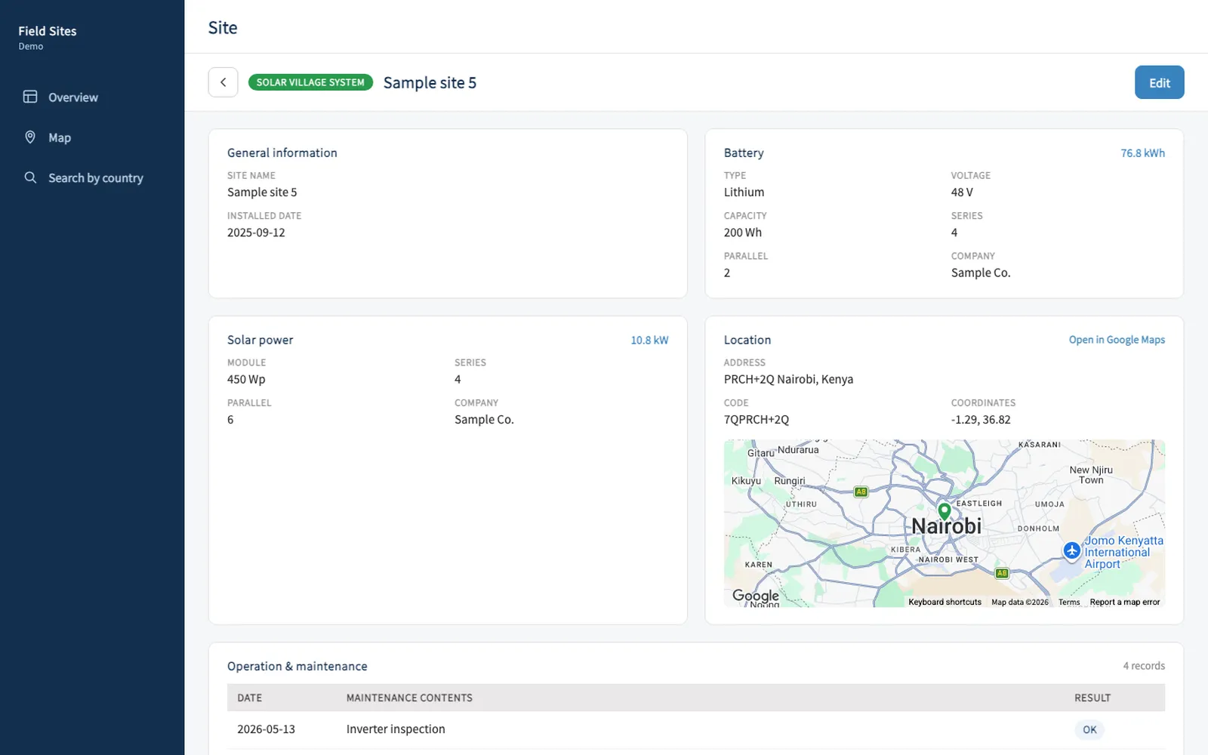Click the RESULT column header
This screenshot has height=755, width=1208.
tap(1092, 698)
